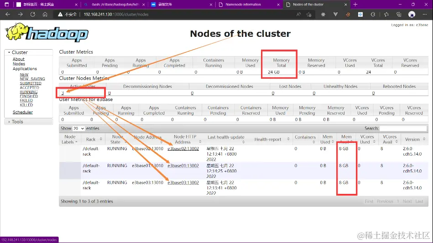Screen dimensions: 433x243
Task: Click the browser address bar URL
Action: pyautogui.click(x=116, y=14)
